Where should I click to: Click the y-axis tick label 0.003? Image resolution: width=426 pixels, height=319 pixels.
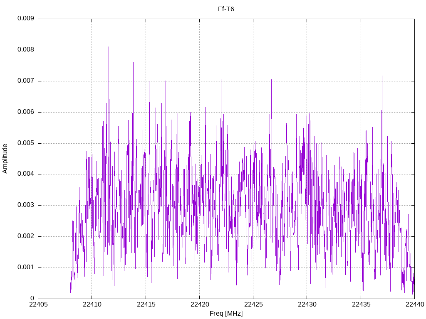coord(26,205)
